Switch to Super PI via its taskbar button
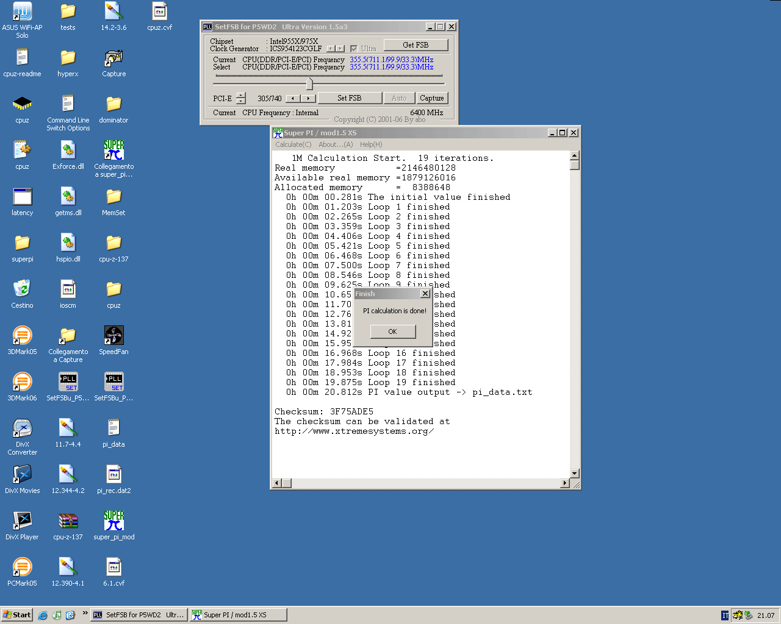Image resolution: width=781 pixels, height=624 pixels. tap(238, 615)
